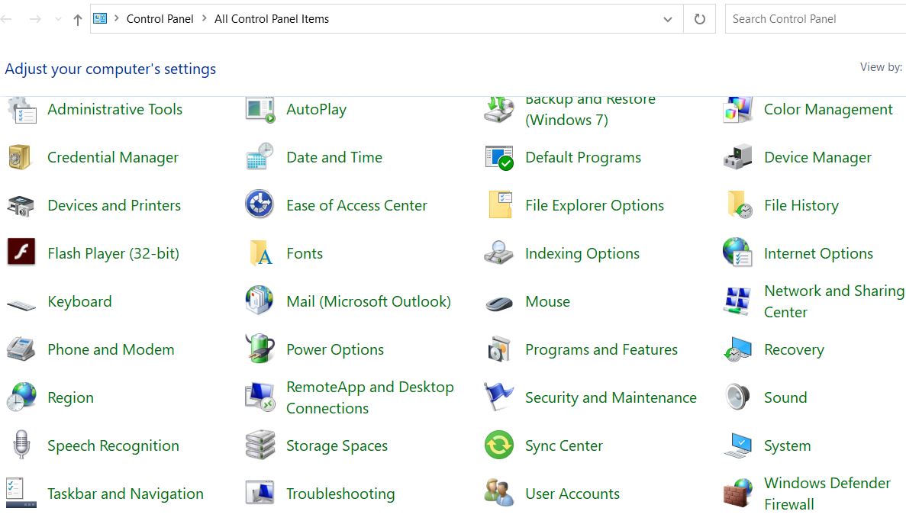Image resolution: width=906 pixels, height=521 pixels.
Task: Open the Indexing Options link
Action: (x=582, y=253)
